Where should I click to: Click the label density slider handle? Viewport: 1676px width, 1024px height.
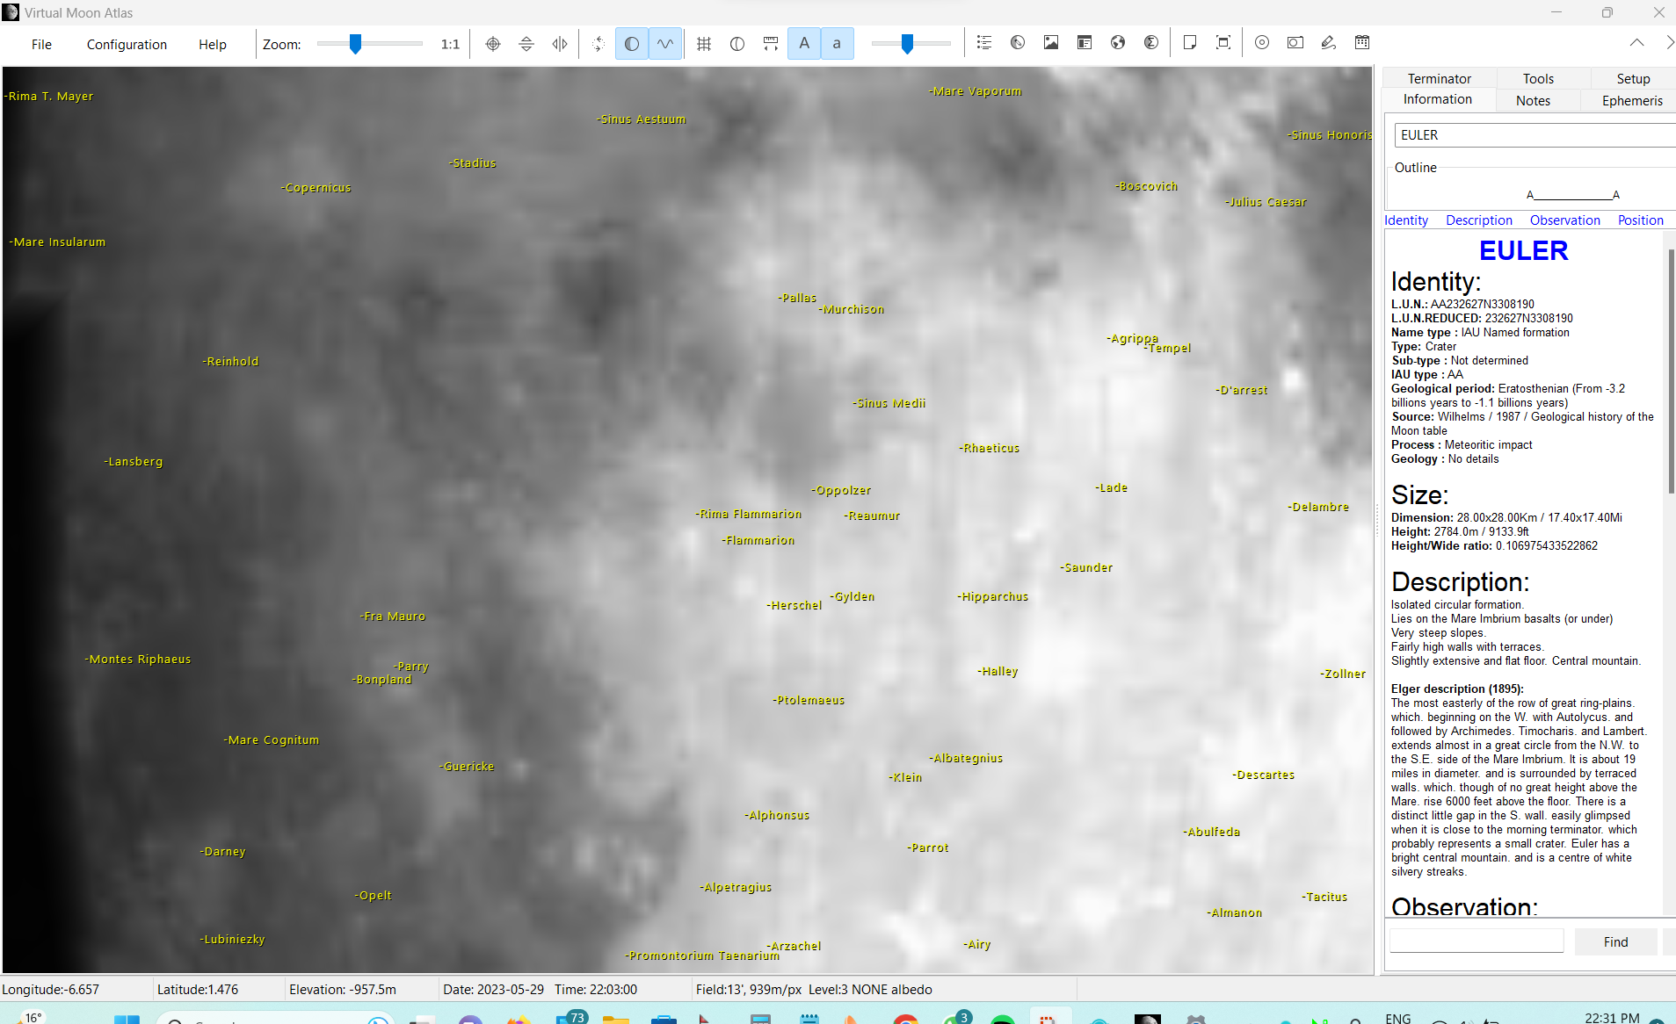907,44
